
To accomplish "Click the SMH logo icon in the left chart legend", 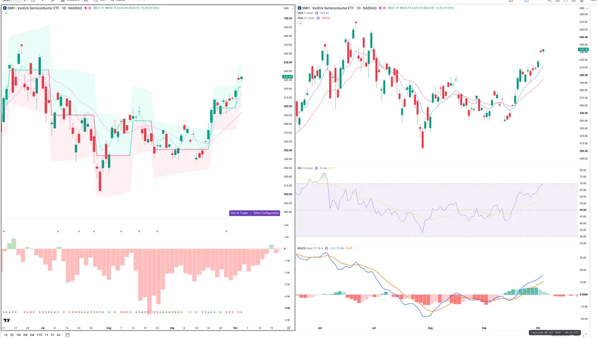I will (x=4, y=8).
